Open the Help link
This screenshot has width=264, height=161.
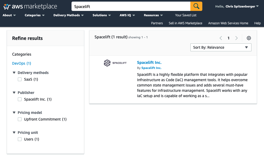coord(257,23)
